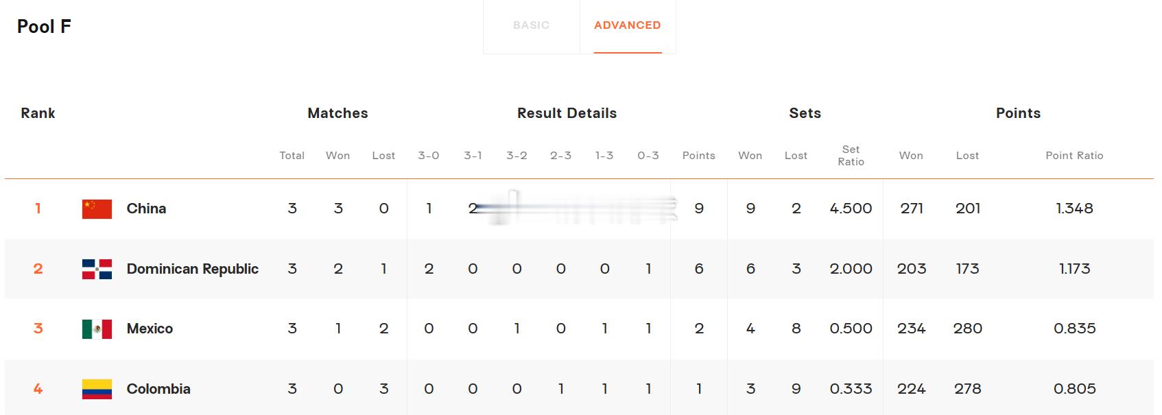1162x415 pixels.
Task: Open the Mexico team name
Action: pos(150,329)
